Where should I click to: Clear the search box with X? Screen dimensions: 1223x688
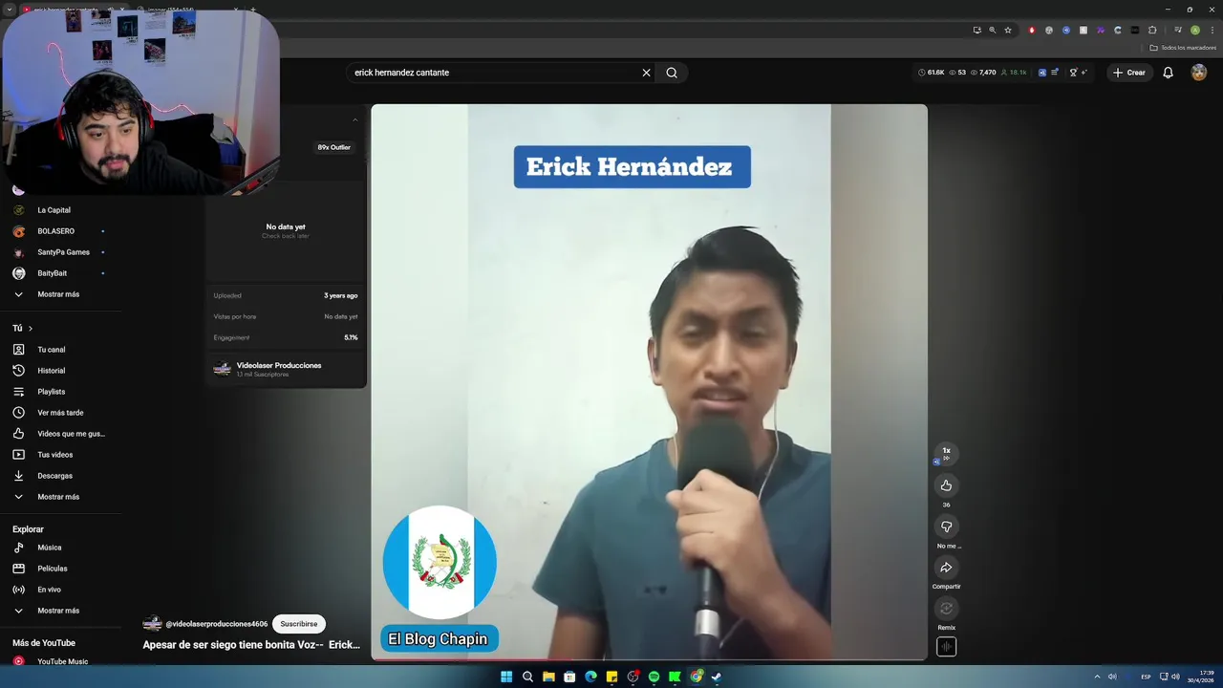pos(646,73)
